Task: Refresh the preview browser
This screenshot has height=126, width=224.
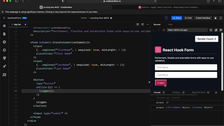Action: [x=164, y=30]
